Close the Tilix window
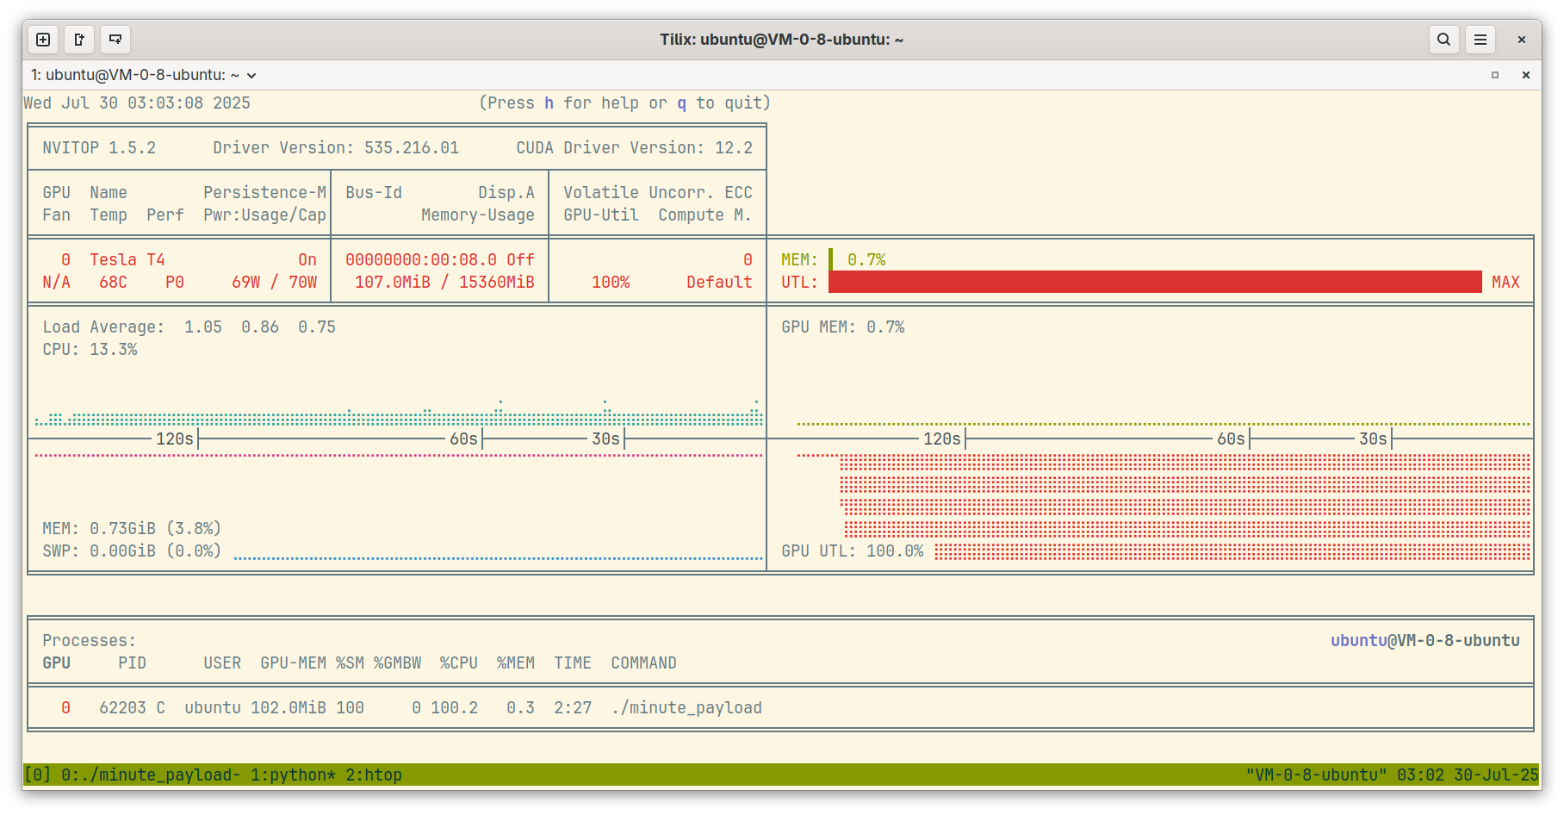This screenshot has width=1564, height=815. (1522, 40)
